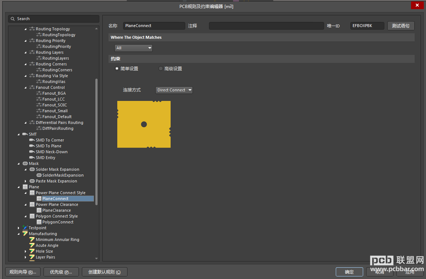Click the Fanout_BGA rule icon
This screenshot has width=426, height=279.
pyautogui.click(x=39, y=93)
